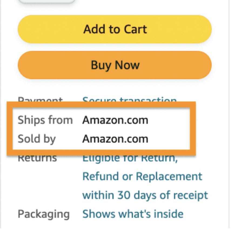Click the Returns row label
The height and width of the screenshot is (231, 231).
[37, 157]
